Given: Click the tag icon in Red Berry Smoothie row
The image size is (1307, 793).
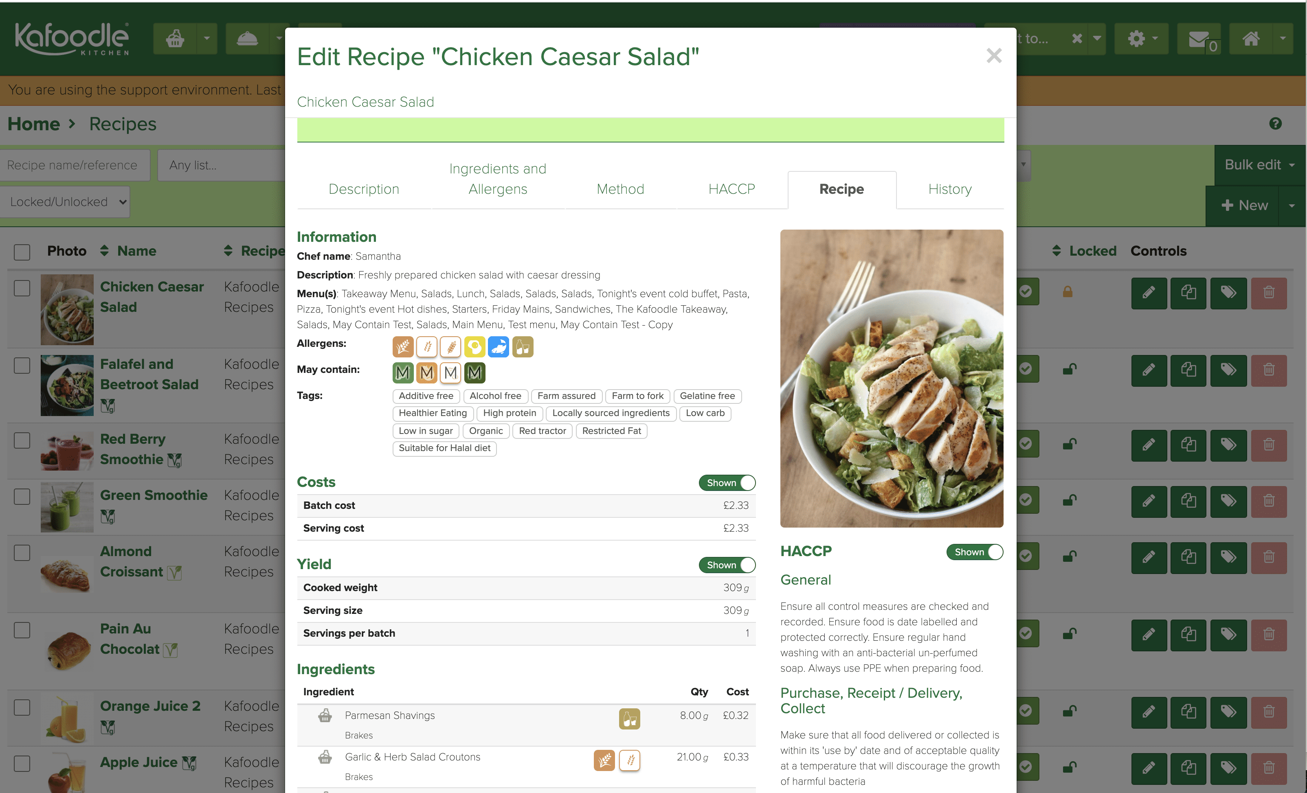Looking at the screenshot, I should (x=1228, y=444).
